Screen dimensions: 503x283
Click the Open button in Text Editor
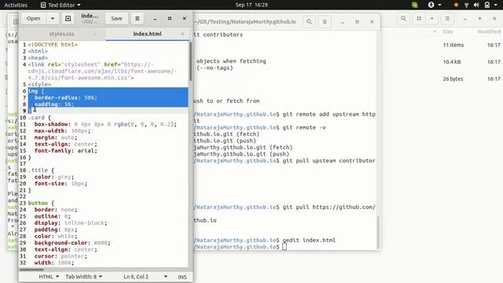33,19
